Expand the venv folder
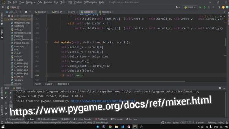Screen dimensions: 229x129 point(8,19)
